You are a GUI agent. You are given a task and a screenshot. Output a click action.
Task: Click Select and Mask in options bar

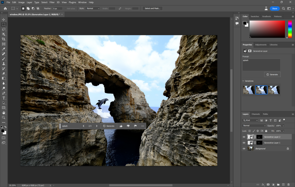click(152, 8)
